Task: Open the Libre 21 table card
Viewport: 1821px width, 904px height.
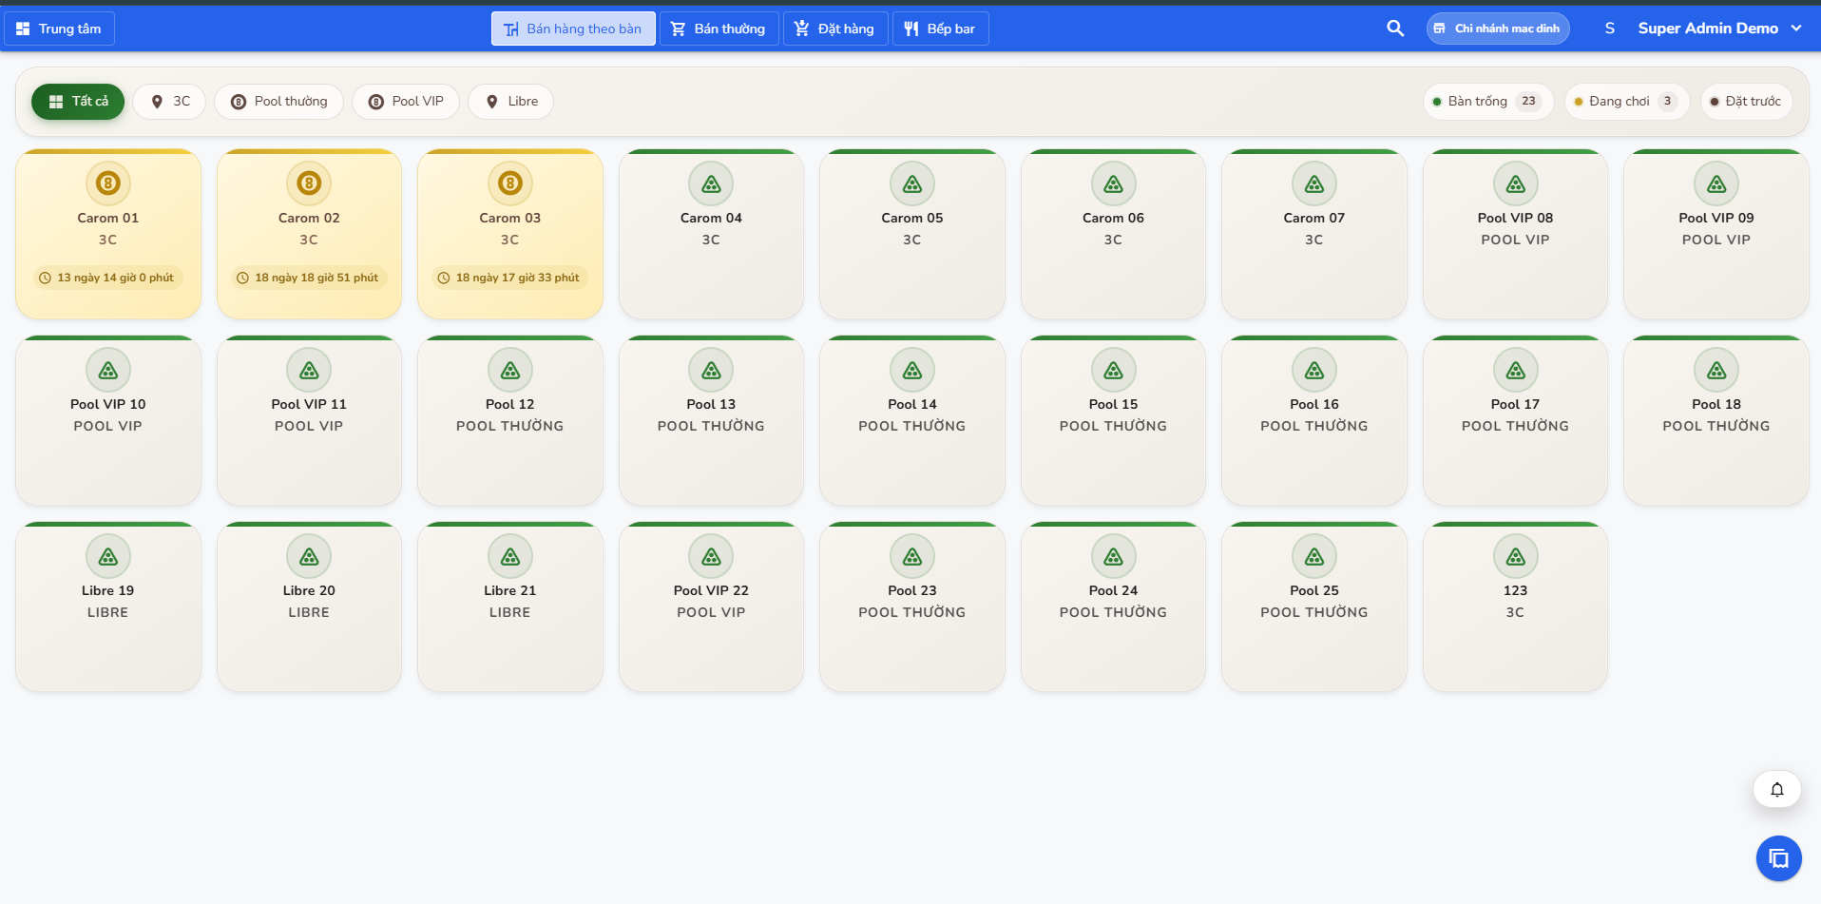Action: pos(510,606)
